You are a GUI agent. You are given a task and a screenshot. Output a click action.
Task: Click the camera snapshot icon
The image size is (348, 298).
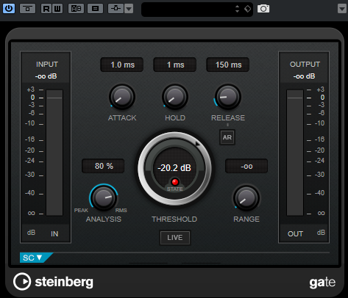[x=263, y=9]
